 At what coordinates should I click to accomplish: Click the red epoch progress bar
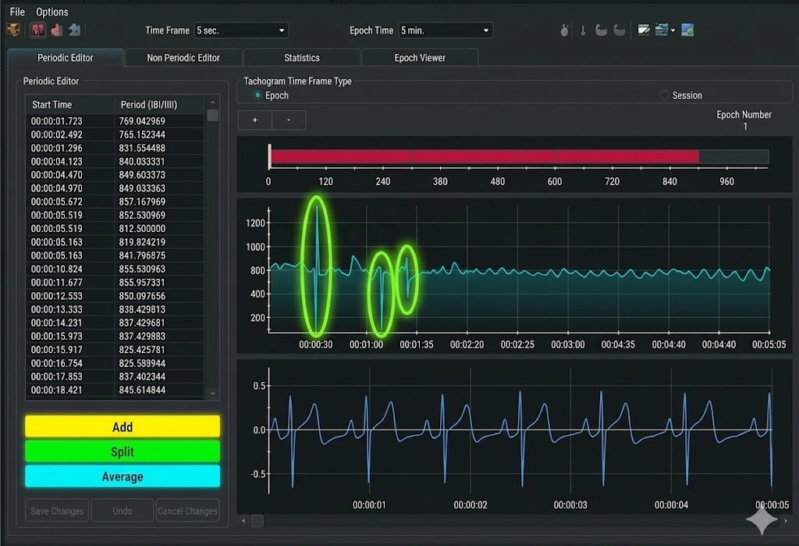[x=484, y=156]
